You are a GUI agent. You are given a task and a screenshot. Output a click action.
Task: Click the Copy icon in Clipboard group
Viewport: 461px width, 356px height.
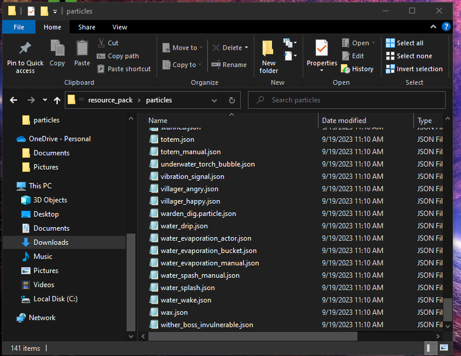(57, 49)
